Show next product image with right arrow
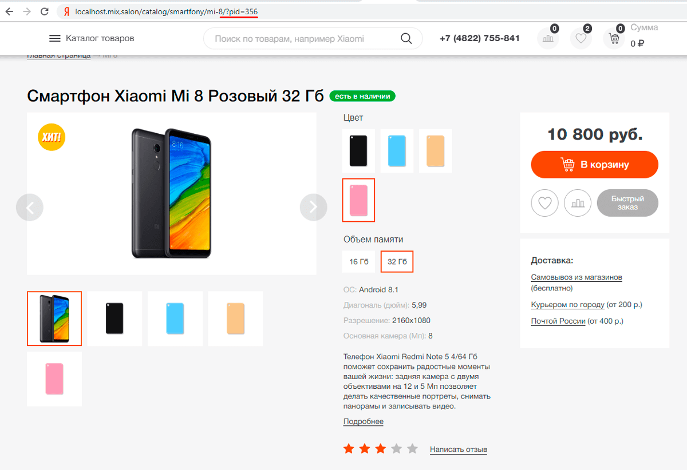This screenshot has width=687, height=470. (x=313, y=208)
